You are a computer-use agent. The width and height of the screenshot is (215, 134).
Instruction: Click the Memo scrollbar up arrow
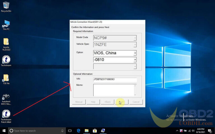point(135,86)
